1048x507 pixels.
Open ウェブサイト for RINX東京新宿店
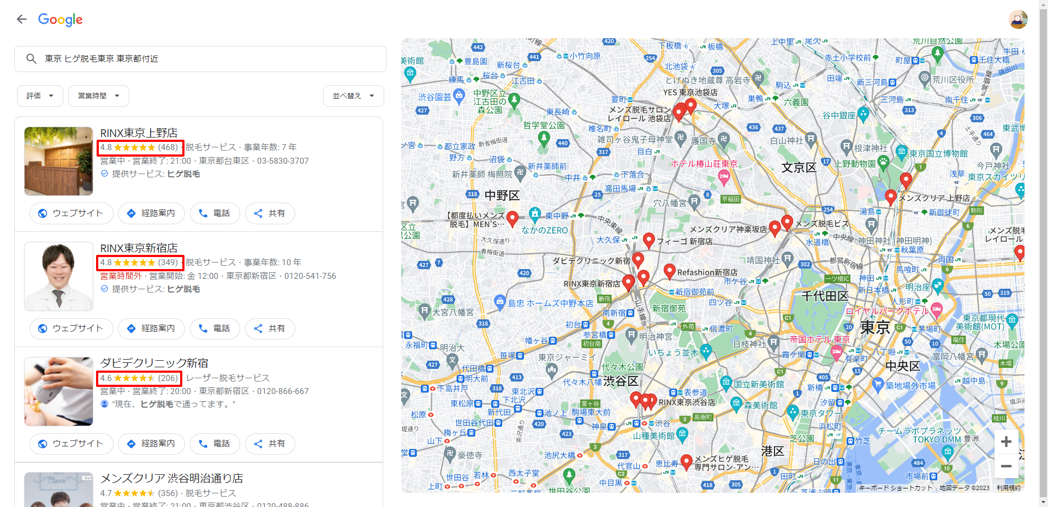(x=72, y=329)
